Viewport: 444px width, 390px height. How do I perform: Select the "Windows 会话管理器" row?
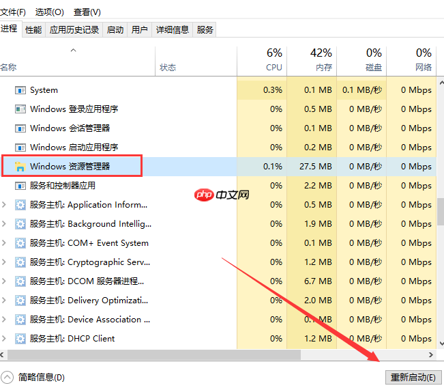click(218, 128)
